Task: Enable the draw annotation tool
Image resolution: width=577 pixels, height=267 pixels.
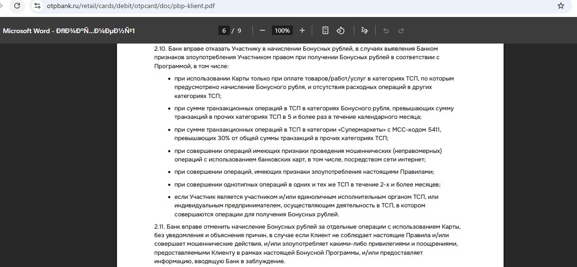Action: click(x=364, y=30)
